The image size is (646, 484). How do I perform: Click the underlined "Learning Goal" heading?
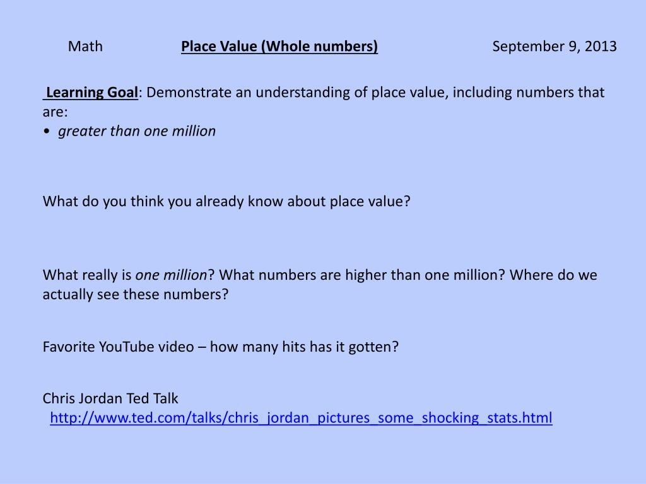pos(92,92)
